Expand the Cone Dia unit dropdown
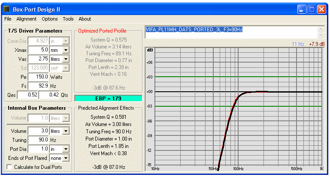The image size is (330, 177). [x=66, y=41]
